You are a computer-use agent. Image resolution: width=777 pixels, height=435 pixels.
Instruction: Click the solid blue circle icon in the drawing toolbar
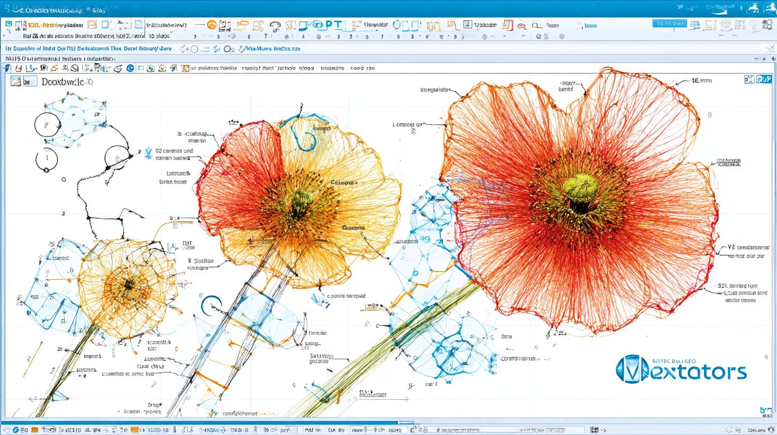click(131, 68)
